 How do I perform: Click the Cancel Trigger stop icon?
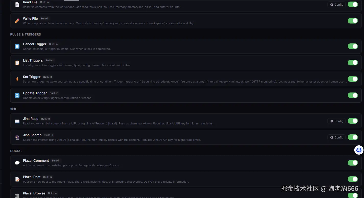click(17, 46)
